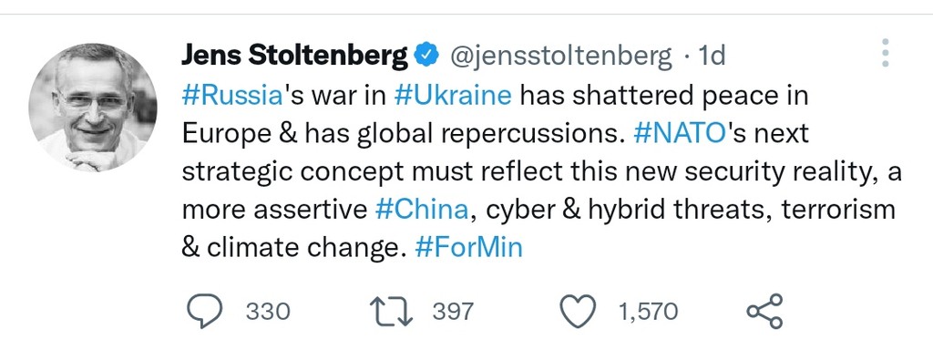The width and height of the screenshot is (933, 350).
Task: Open the #Russia hashtag
Action: click(231, 96)
